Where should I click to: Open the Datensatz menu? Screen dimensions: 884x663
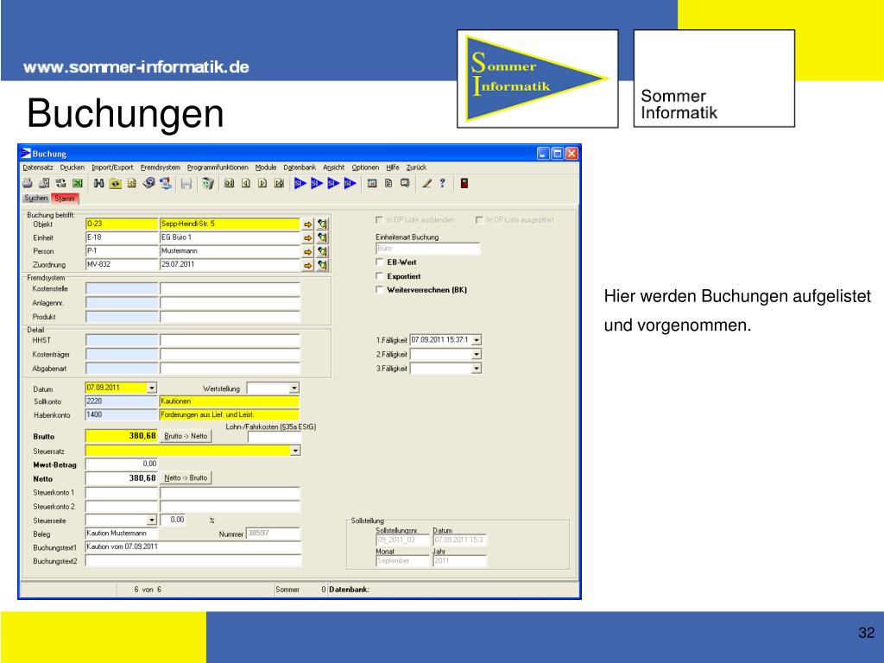click(x=38, y=167)
